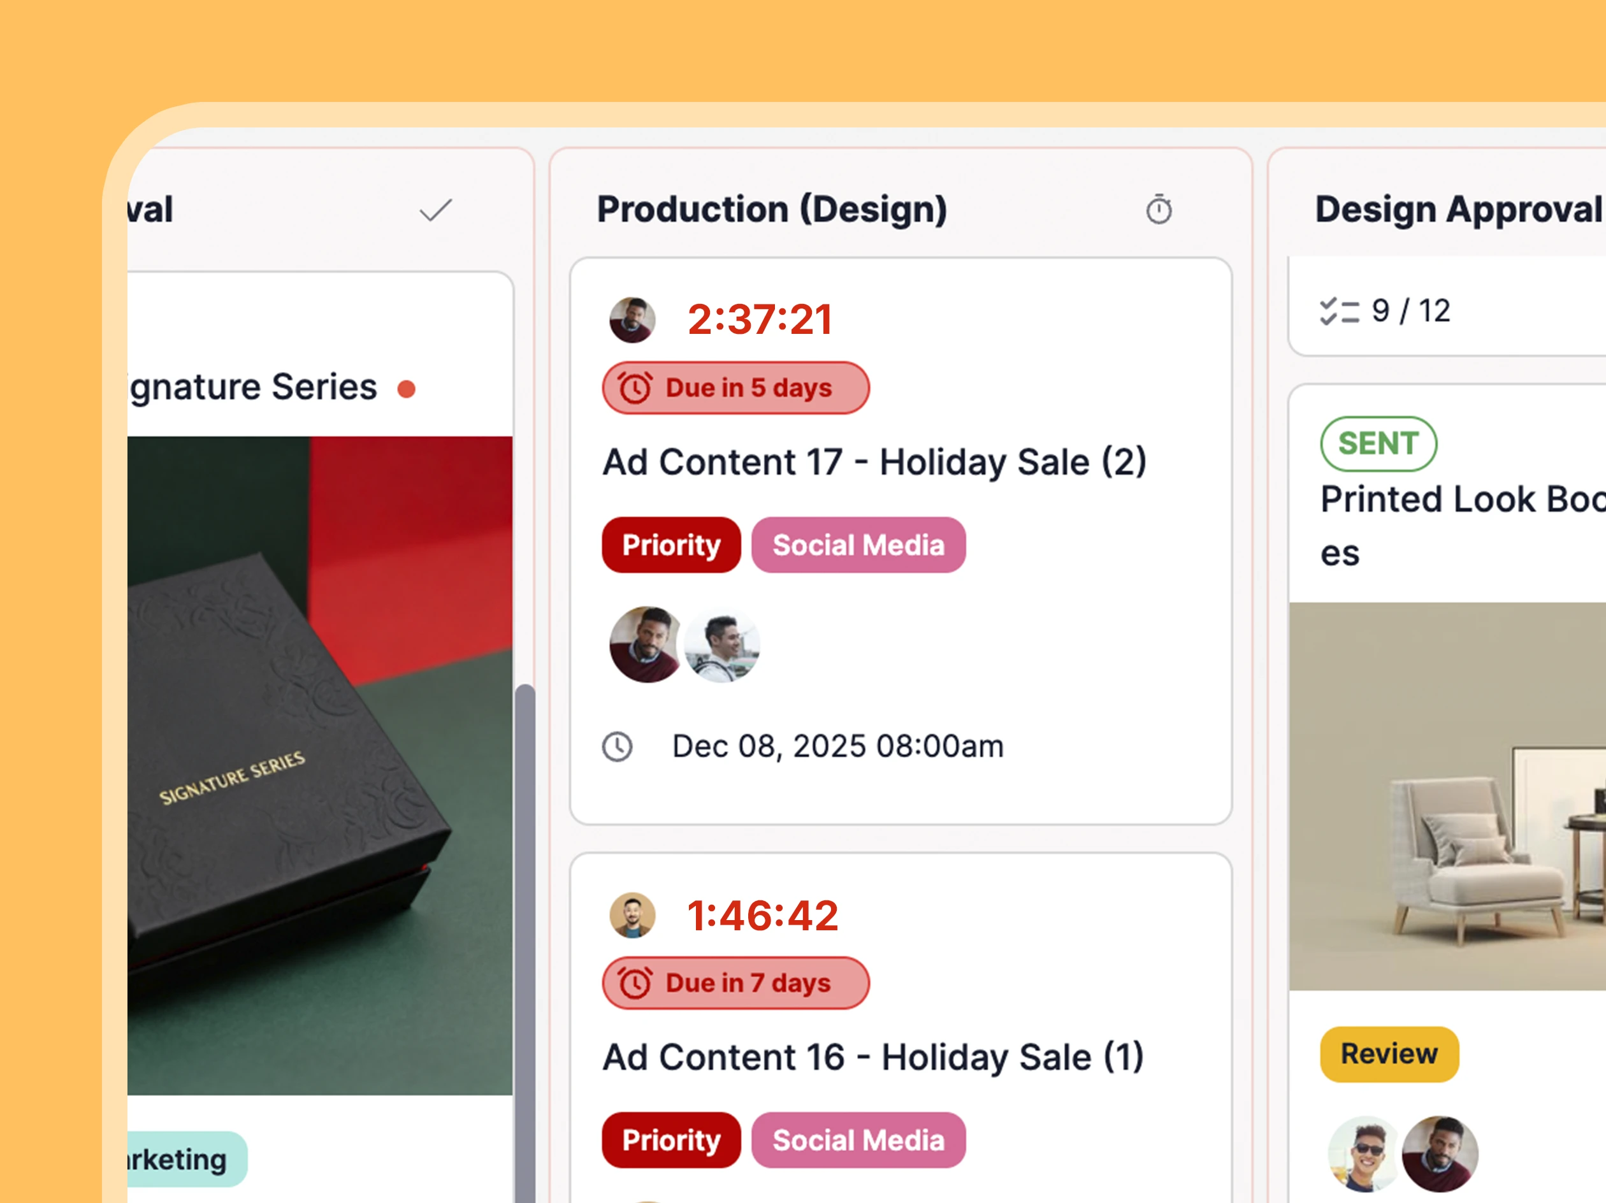Open the Production (Design) column title
Viewport: 1606px width, 1203px height.
click(771, 210)
